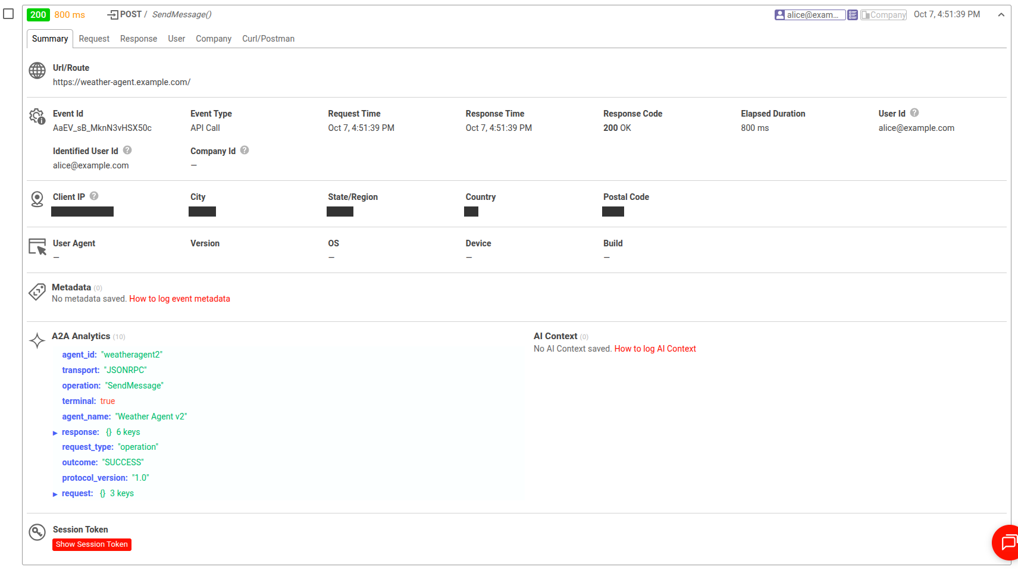Open the Response tab

point(139,39)
